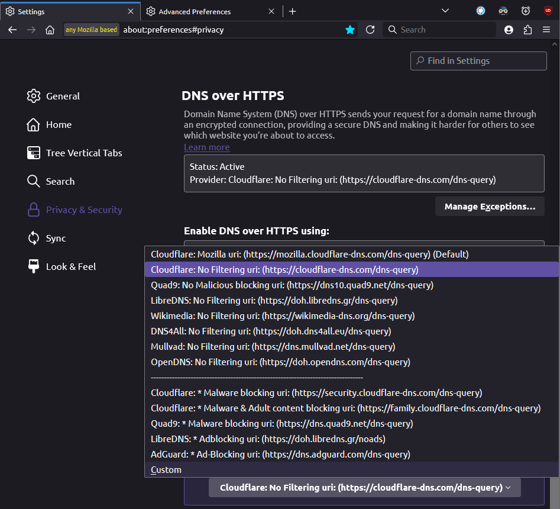The width and height of the screenshot is (560, 509).
Task: Choose LibreDNS No Filtering option
Action: point(351,300)
